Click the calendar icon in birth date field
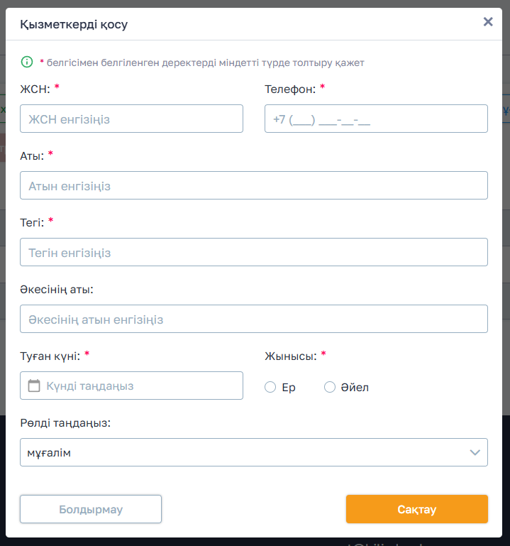The width and height of the screenshot is (510, 546). [33, 386]
